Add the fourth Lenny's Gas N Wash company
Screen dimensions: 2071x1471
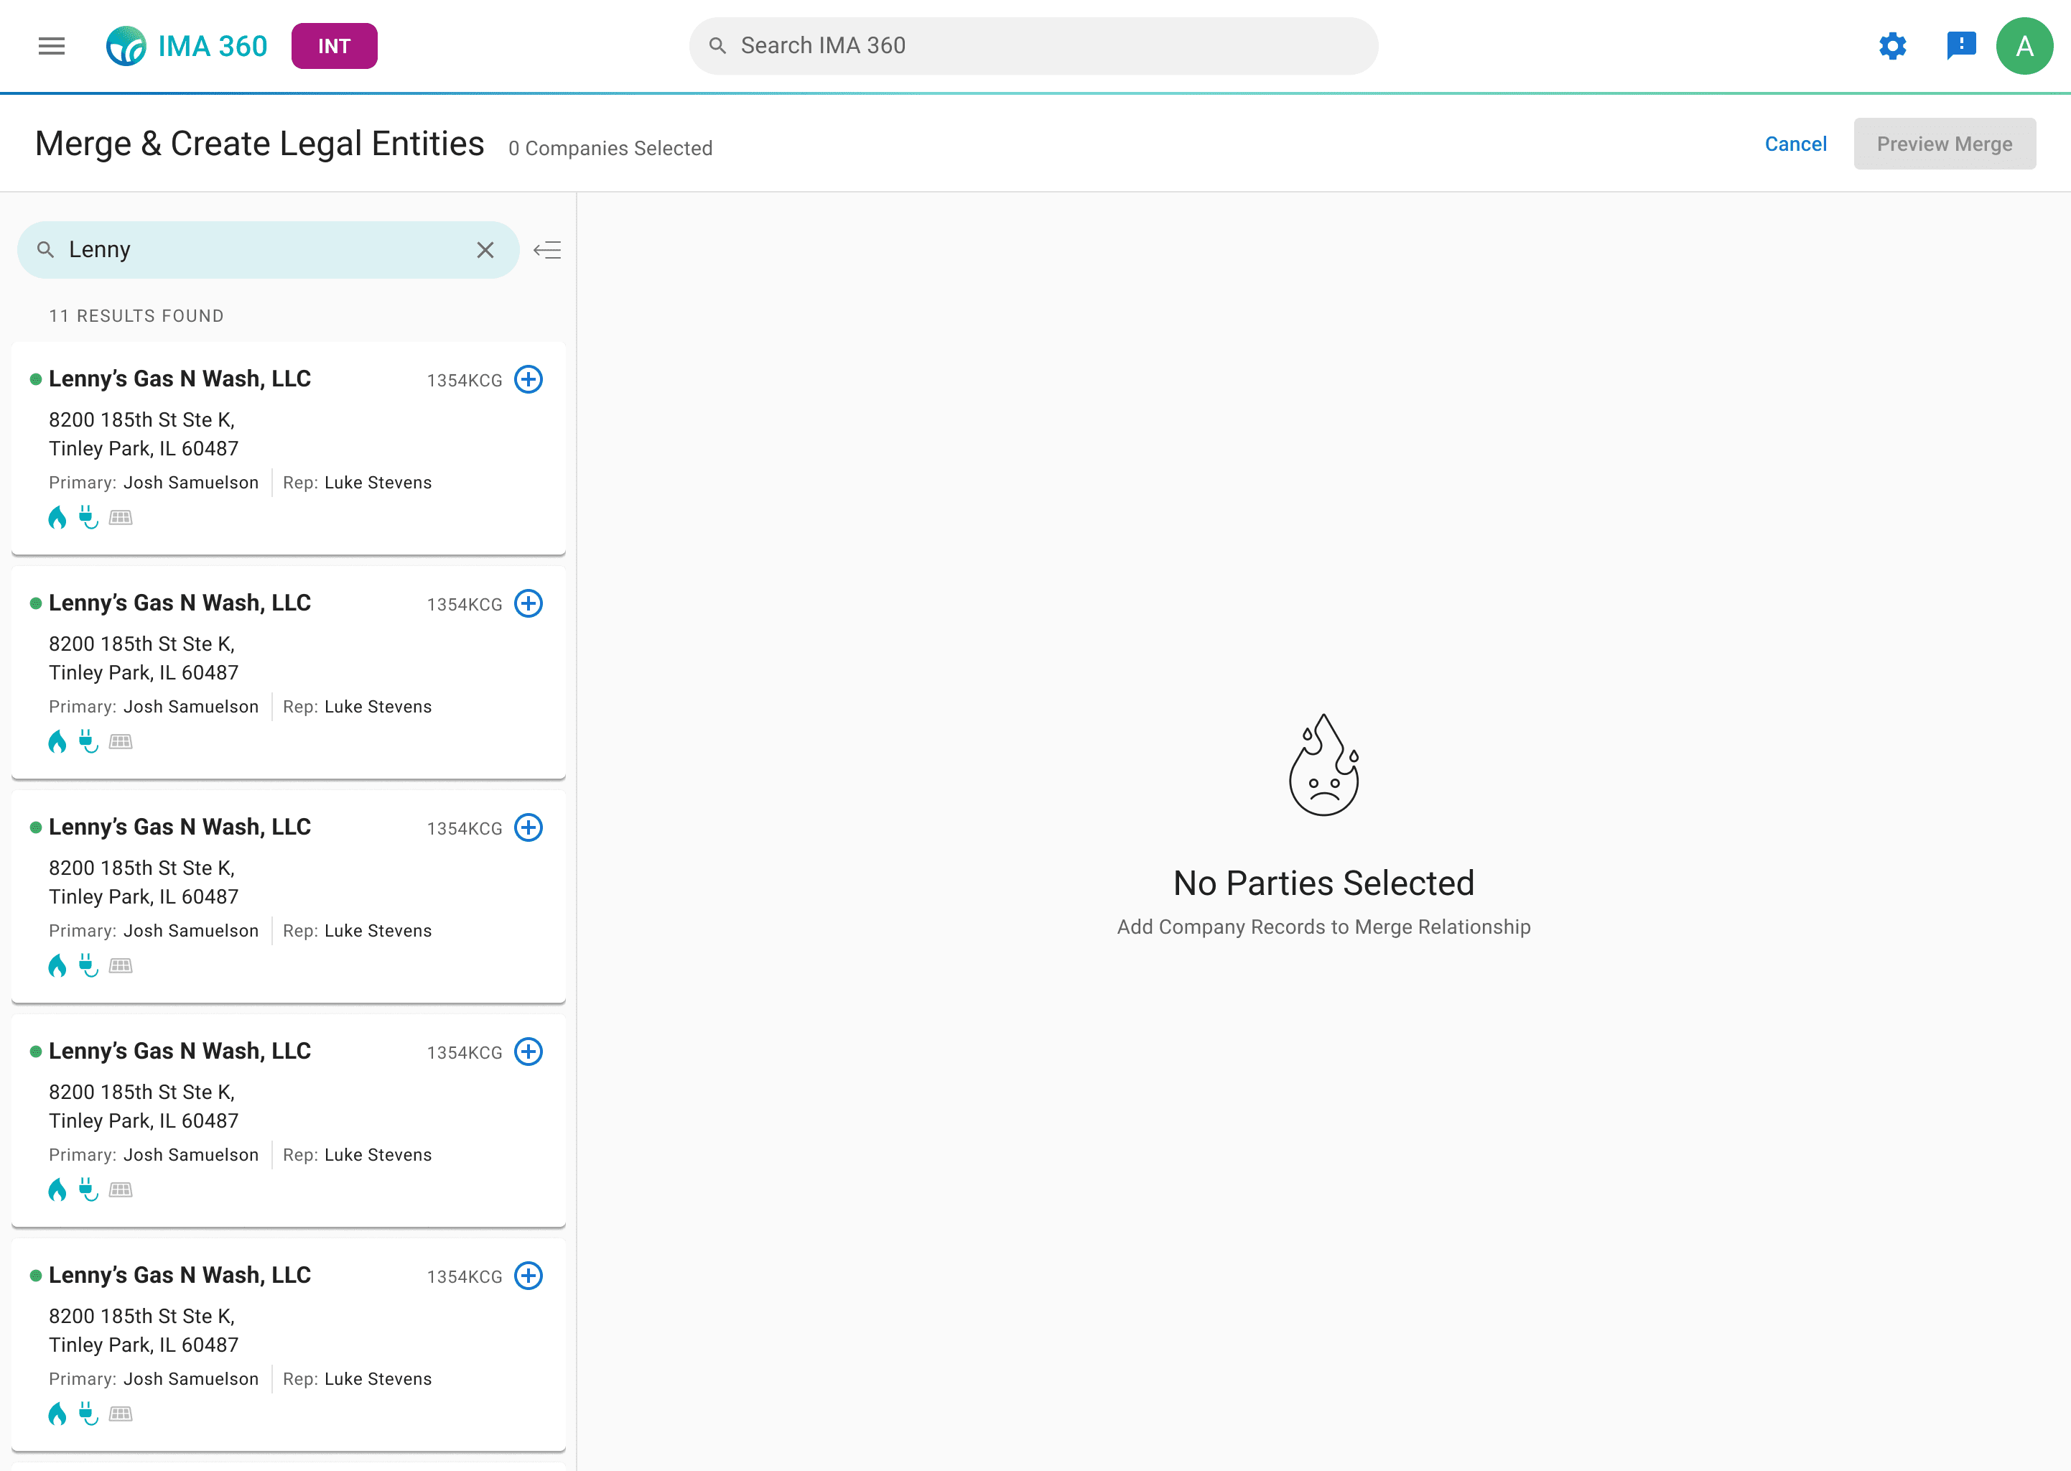click(528, 1052)
